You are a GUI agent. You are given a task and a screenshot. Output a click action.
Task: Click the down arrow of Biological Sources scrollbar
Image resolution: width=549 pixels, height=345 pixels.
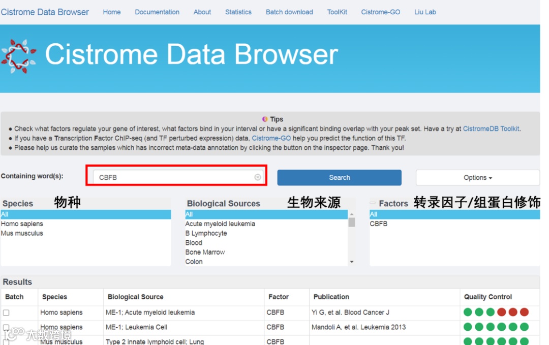point(352,262)
